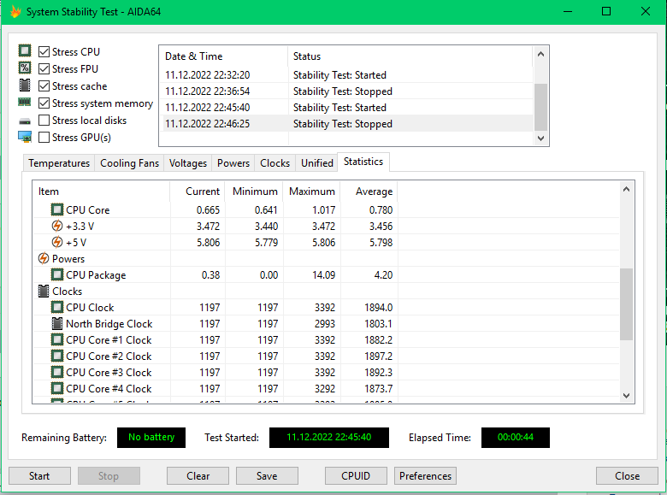
Task: Select log entry 11.12.2022 22:36:54
Action: 346,91
